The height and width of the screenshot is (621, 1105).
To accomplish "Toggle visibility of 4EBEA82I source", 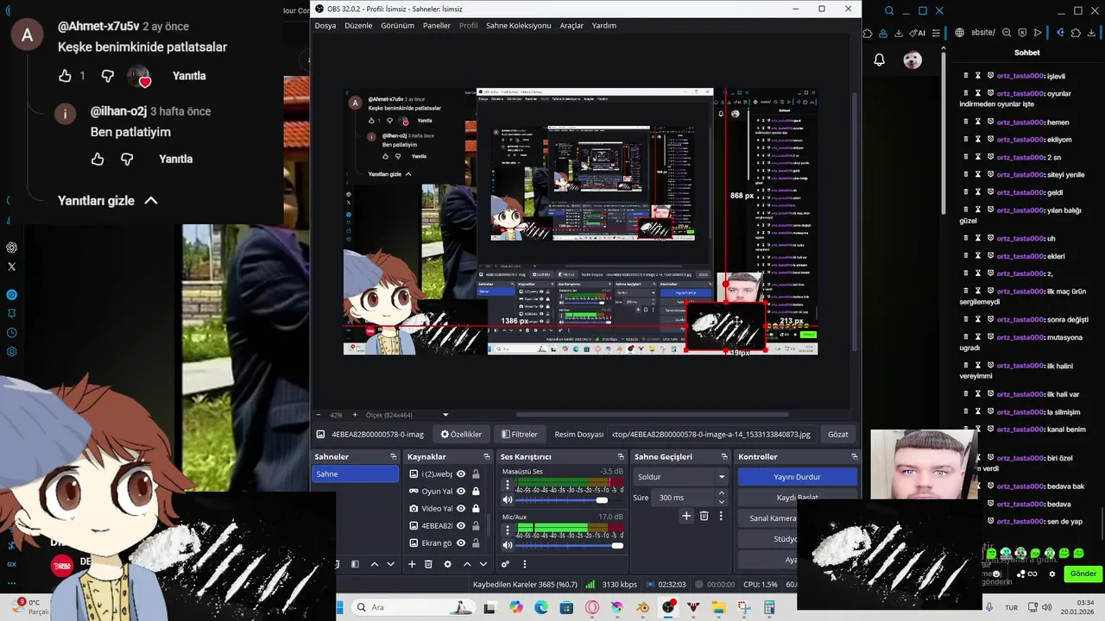I will (x=461, y=526).
